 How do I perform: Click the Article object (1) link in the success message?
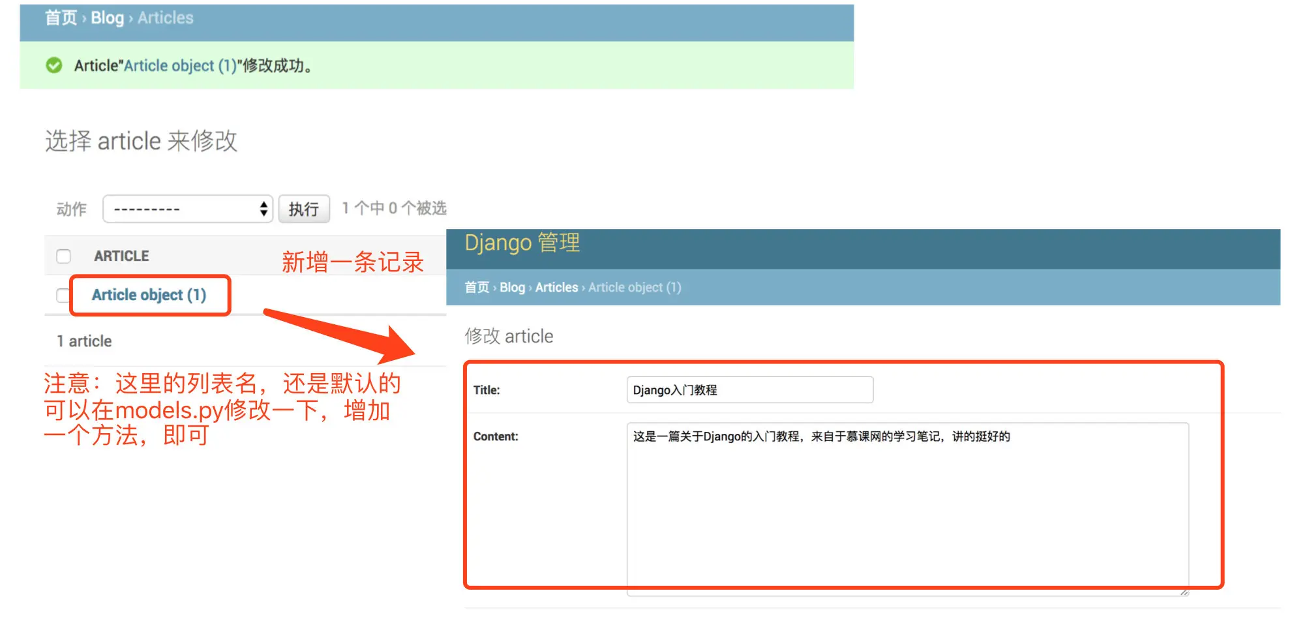[x=180, y=66]
